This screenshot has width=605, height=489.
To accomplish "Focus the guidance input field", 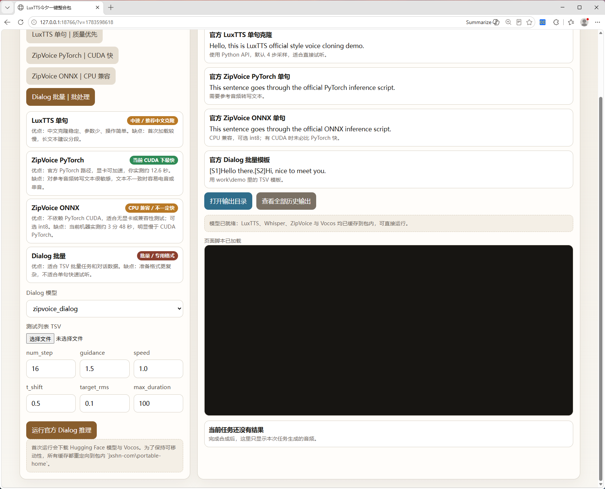I will pos(105,369).
